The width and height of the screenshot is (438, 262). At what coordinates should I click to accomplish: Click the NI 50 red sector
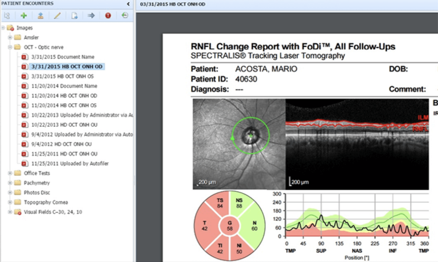(239, 248)
